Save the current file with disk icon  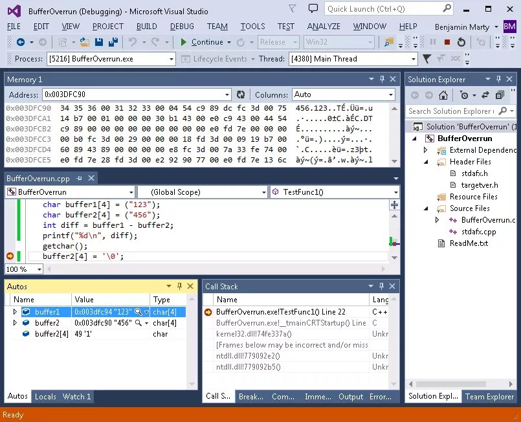point(98,42)
